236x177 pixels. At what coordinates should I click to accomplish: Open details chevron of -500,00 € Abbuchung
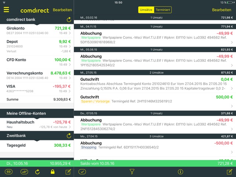click(232, 152)
